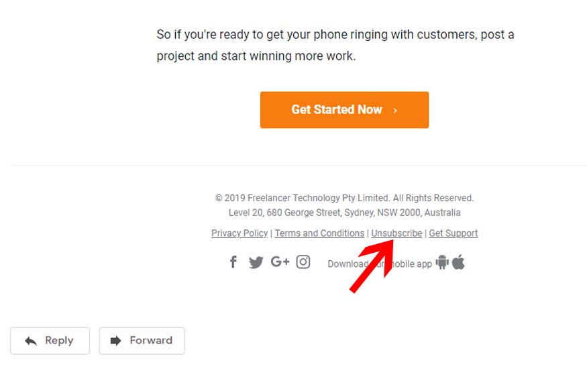The height and width of the screenshot is (391, 587).
Task: Click the orange Get Started Now button
Action: tap(344, 110)
